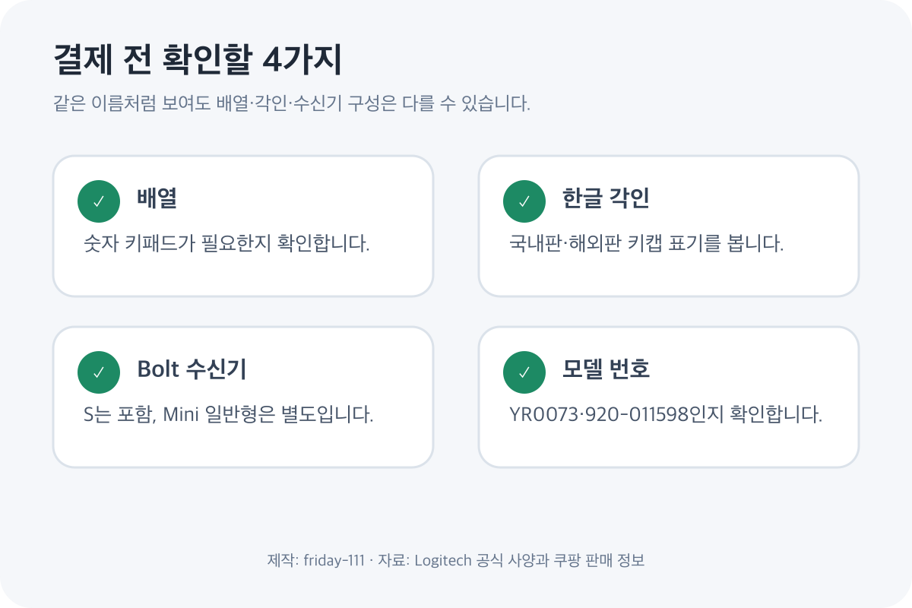Select the 배열 card heading
The image size is (912, 608).
(157, 198)
